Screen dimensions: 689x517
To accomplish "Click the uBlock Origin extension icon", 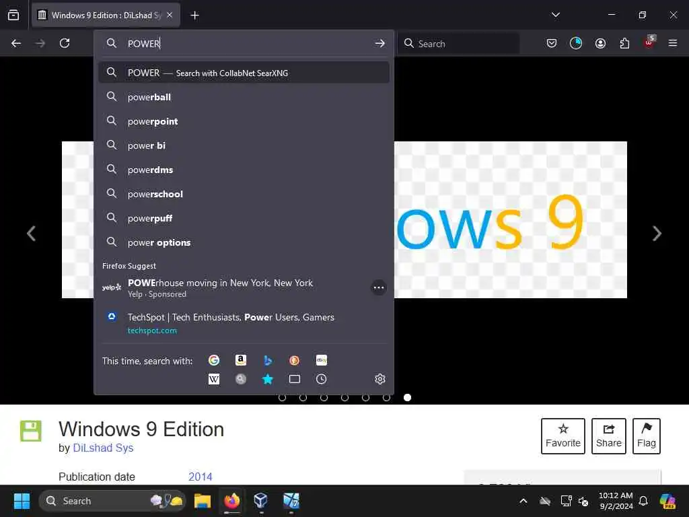I will tap(649, 42).
